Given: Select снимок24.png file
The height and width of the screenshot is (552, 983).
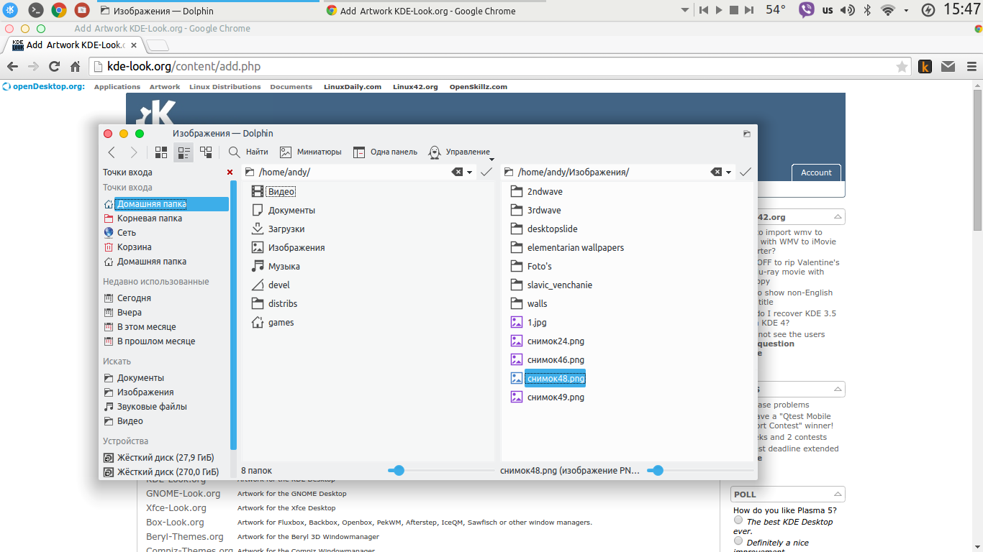Looking at the screenshot, I should 547,341.
